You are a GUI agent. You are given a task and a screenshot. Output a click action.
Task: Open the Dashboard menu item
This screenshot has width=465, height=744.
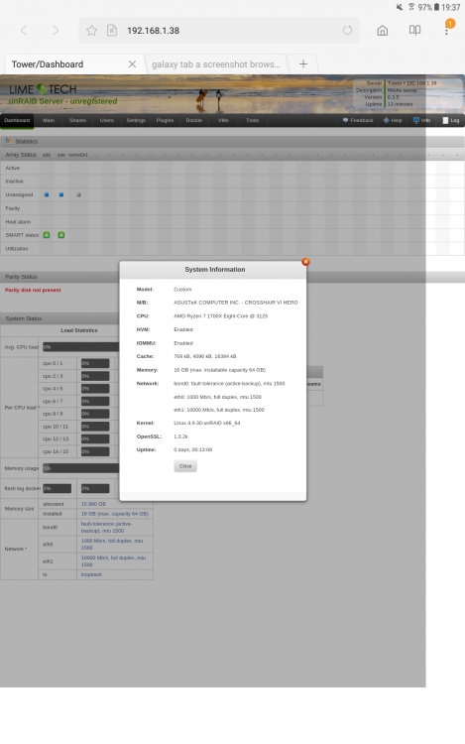pos(17,120)
